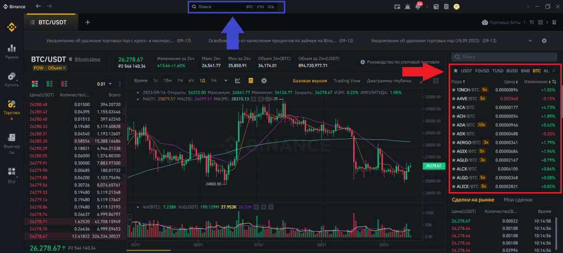The width and height of the screenshot is (563, 253).
Task: Collapse the MA indicator line on chart
Action: click(x=138, y=99)
